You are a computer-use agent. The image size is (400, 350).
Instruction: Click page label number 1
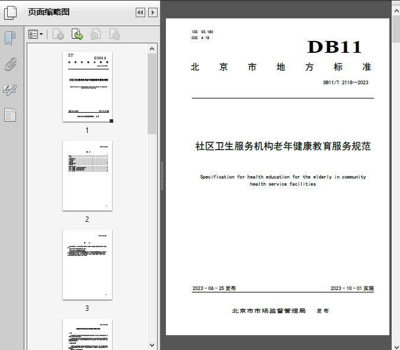(x=87, y=130)
